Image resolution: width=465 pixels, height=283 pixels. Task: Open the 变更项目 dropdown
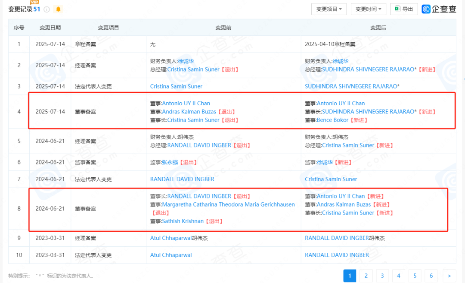click(329, 9)
